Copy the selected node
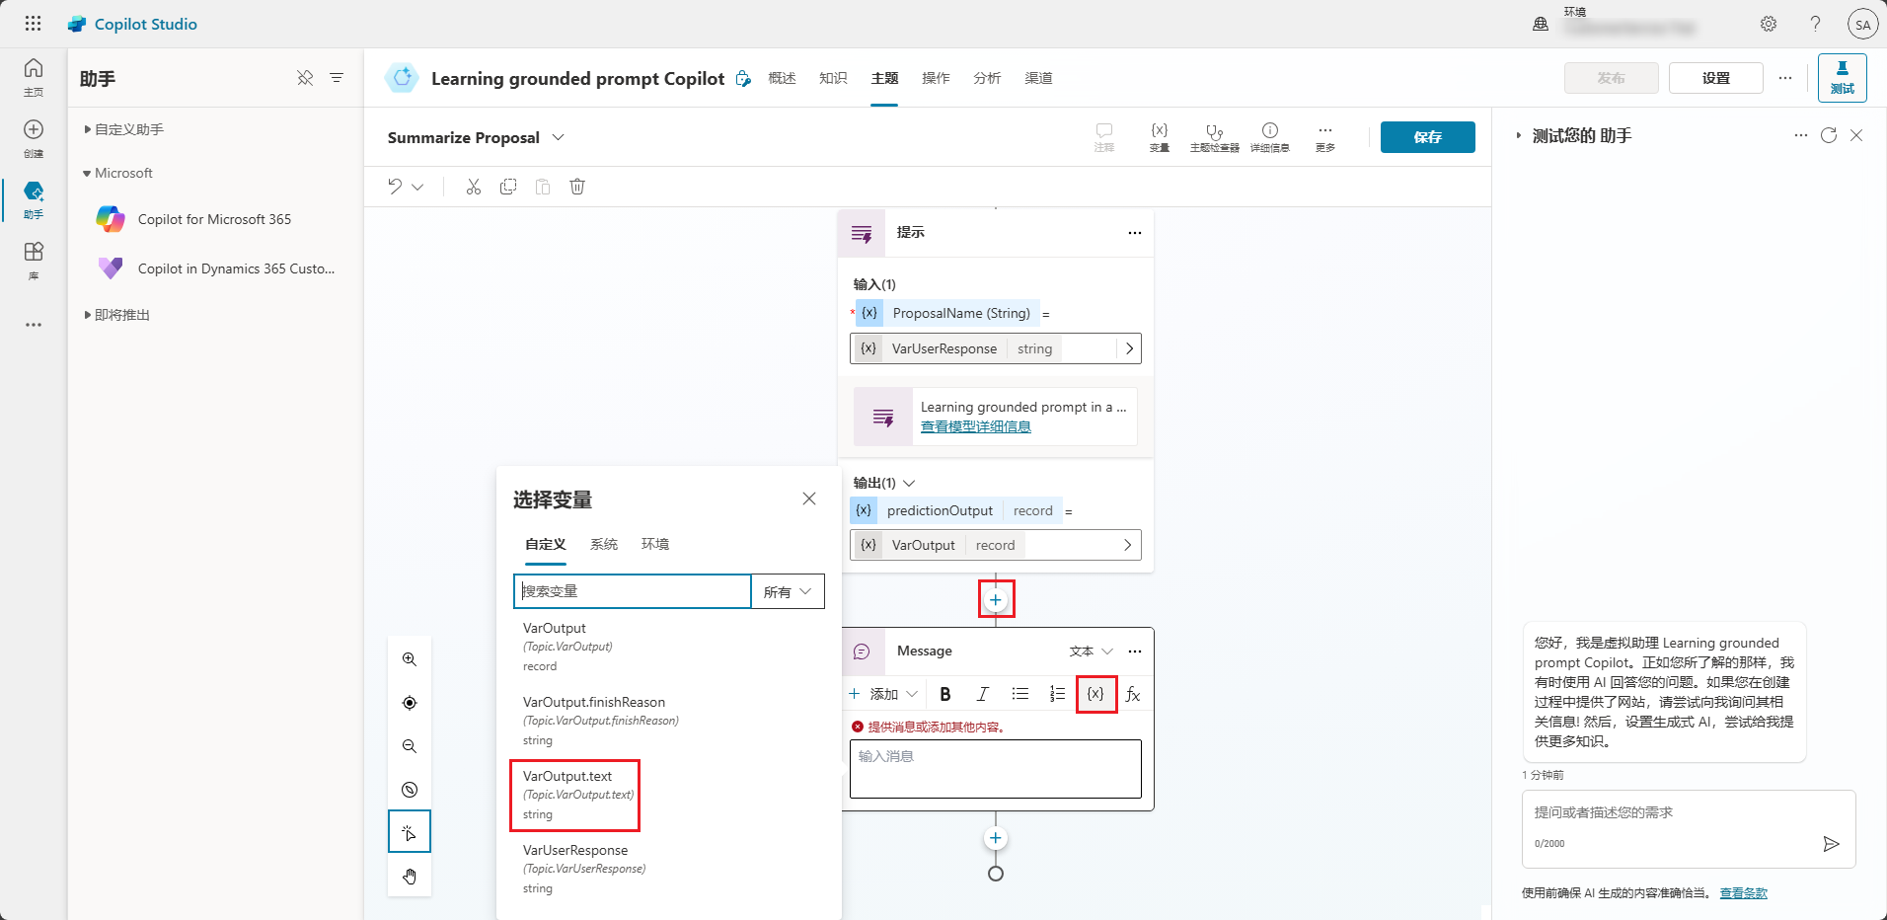This screenshot has height=920, width=1887. pos(508,187)
